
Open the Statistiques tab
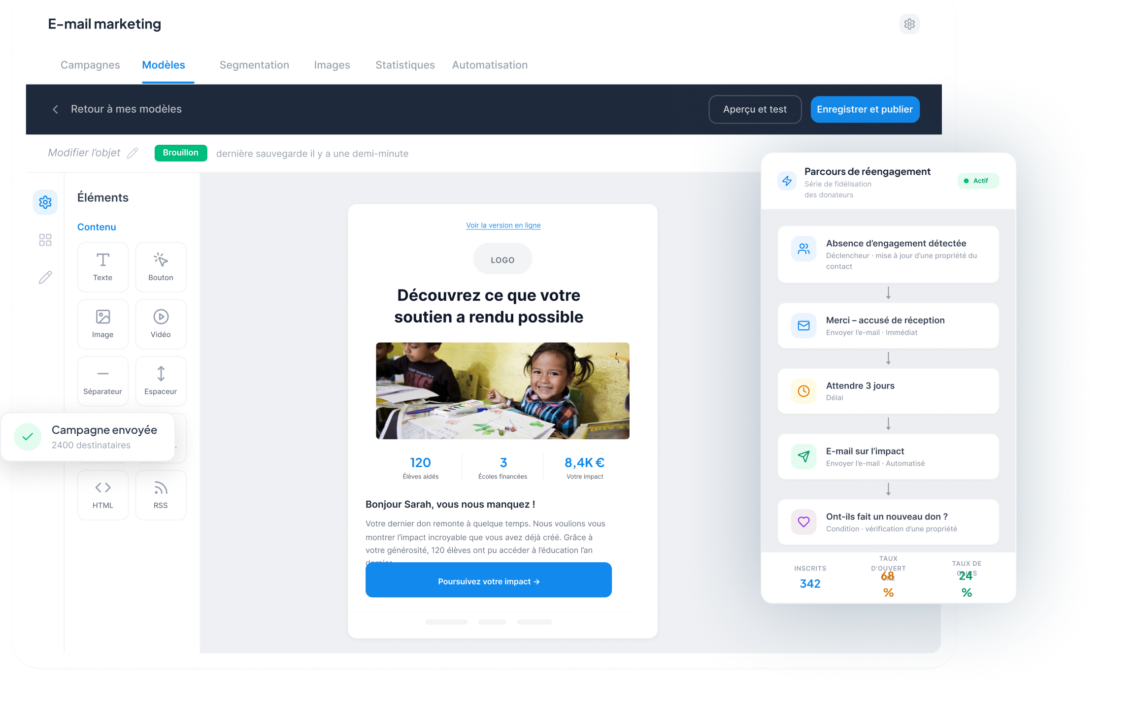405,65
